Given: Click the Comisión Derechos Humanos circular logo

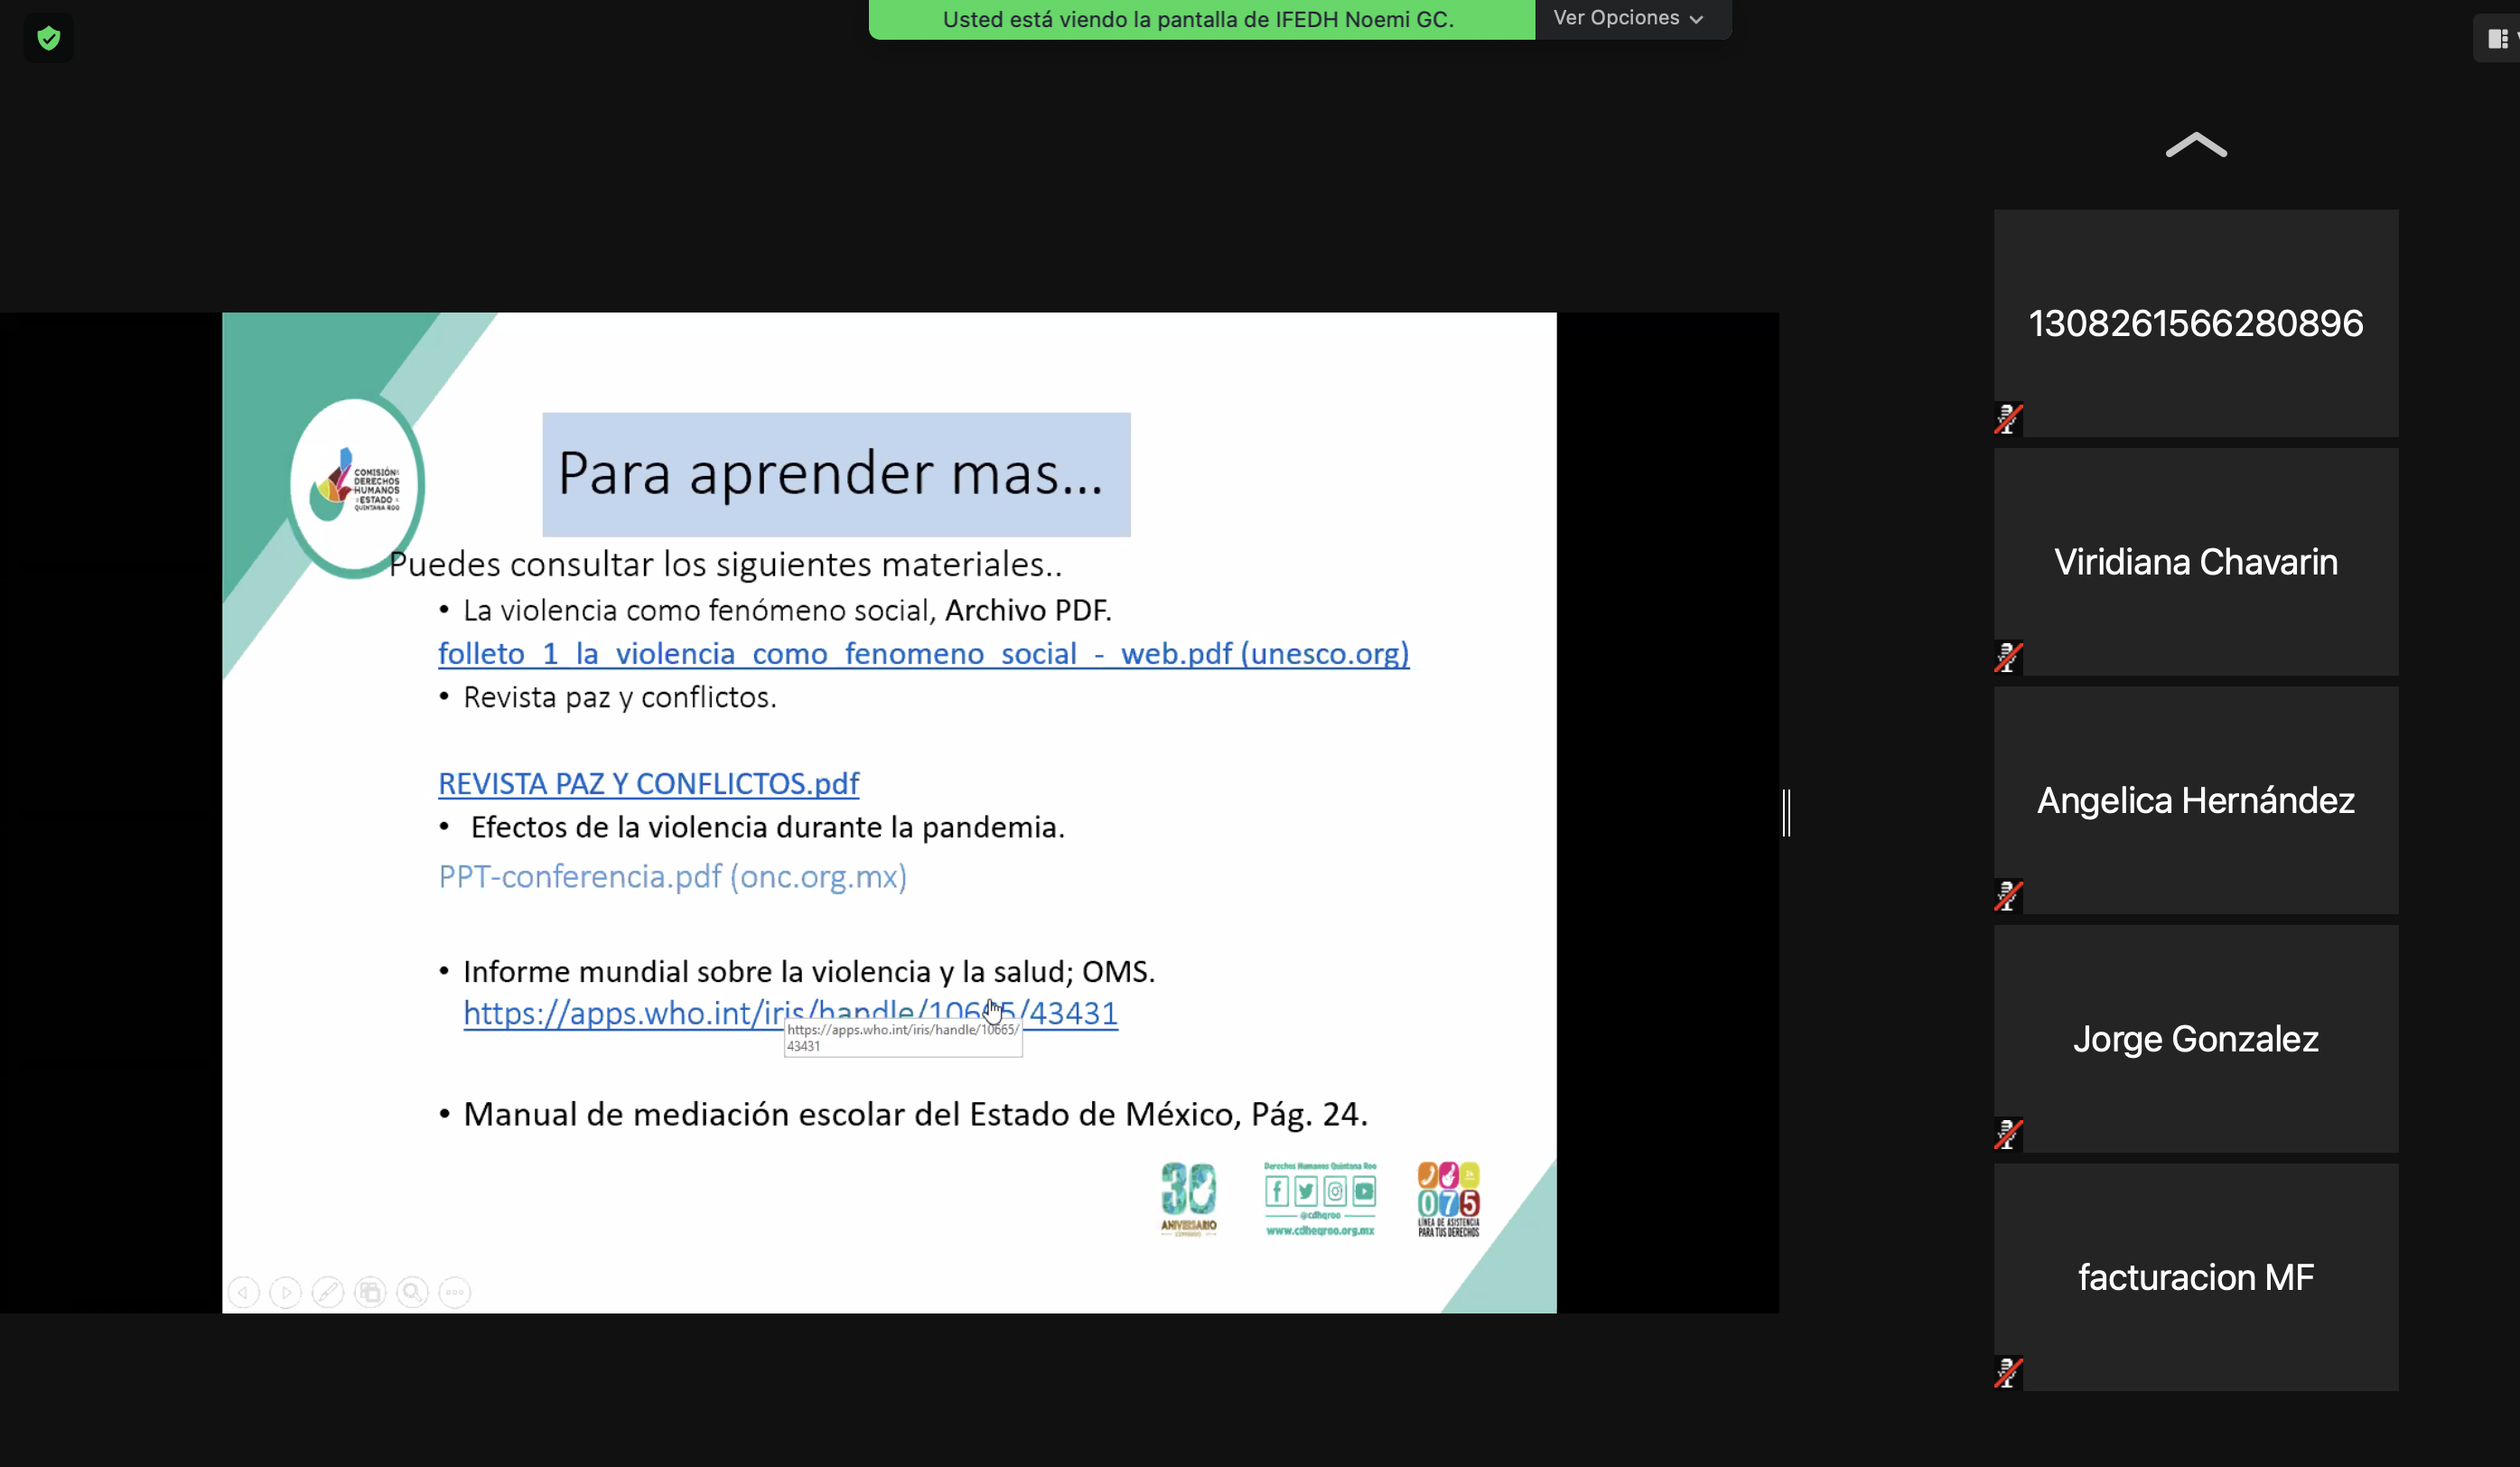Looking at the screenshot, I should (356, 485).
